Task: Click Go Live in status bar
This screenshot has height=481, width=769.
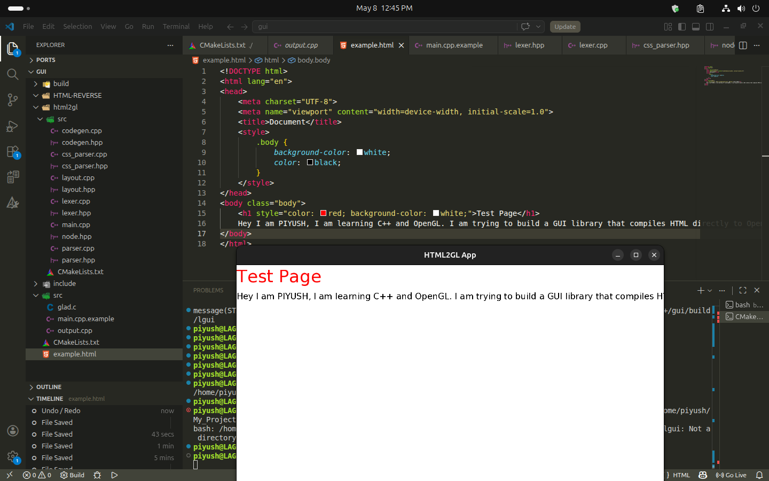Action: tap(731, 475)
